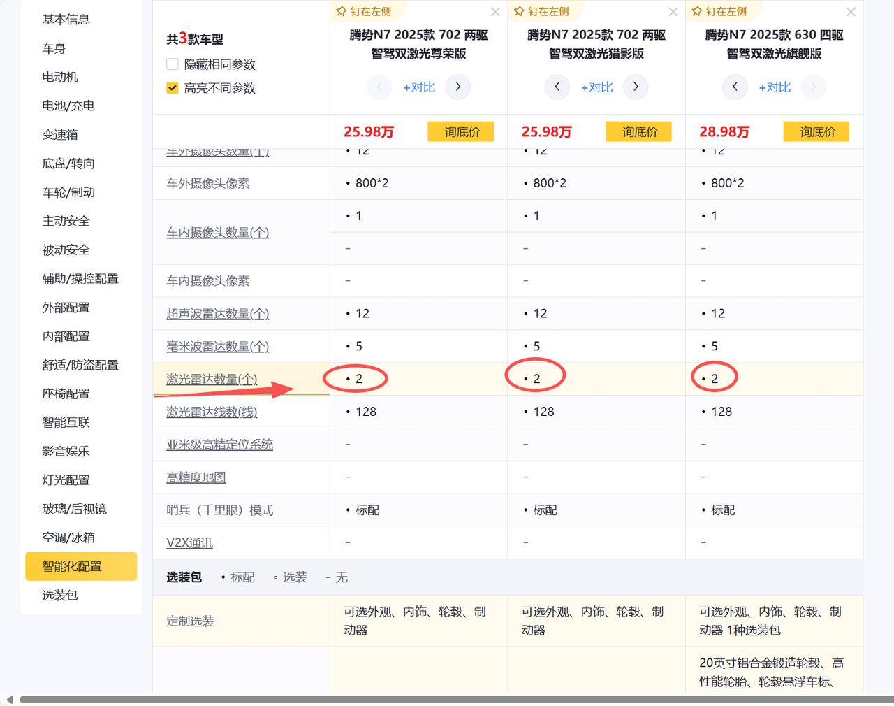894x706 pixels.
Task: Click the right arrow under 尊荣版 model
Action: tap(458, 87)
